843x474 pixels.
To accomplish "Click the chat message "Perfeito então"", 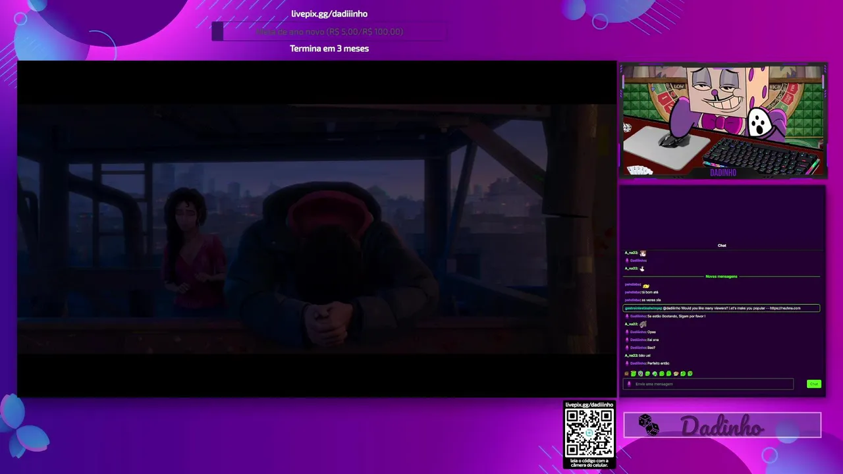I will (x=658, y=363).
